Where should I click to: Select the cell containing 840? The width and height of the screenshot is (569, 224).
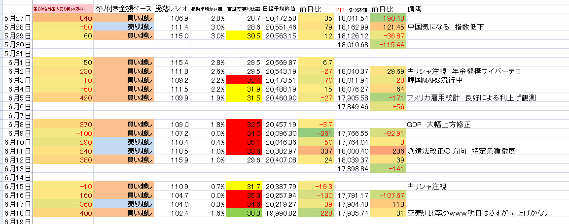click(62, 18)
